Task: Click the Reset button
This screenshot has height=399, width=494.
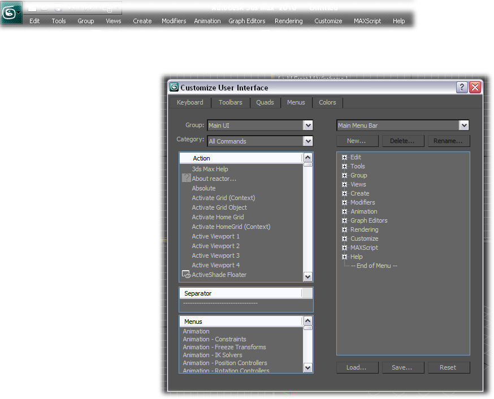Action: pos(449,367)
